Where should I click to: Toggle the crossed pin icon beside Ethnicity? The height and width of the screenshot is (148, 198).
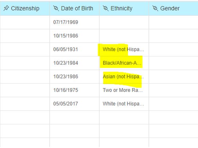[106, 8]
